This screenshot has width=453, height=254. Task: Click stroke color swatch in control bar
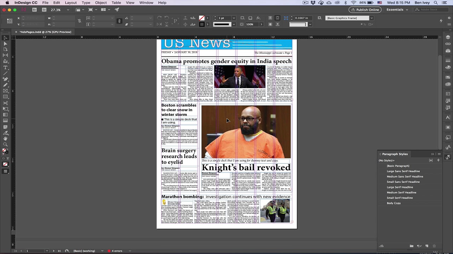(x=202, y=24)
